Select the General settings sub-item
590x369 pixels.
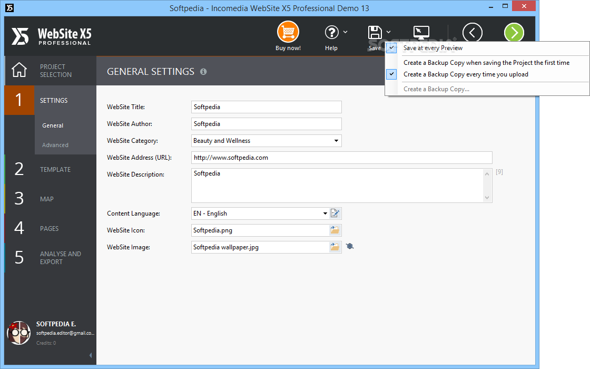coord(53,125)
